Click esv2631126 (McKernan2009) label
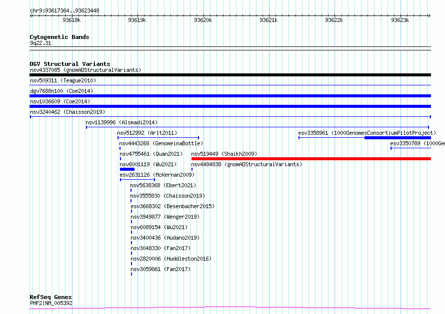 [x=157, y=175]
